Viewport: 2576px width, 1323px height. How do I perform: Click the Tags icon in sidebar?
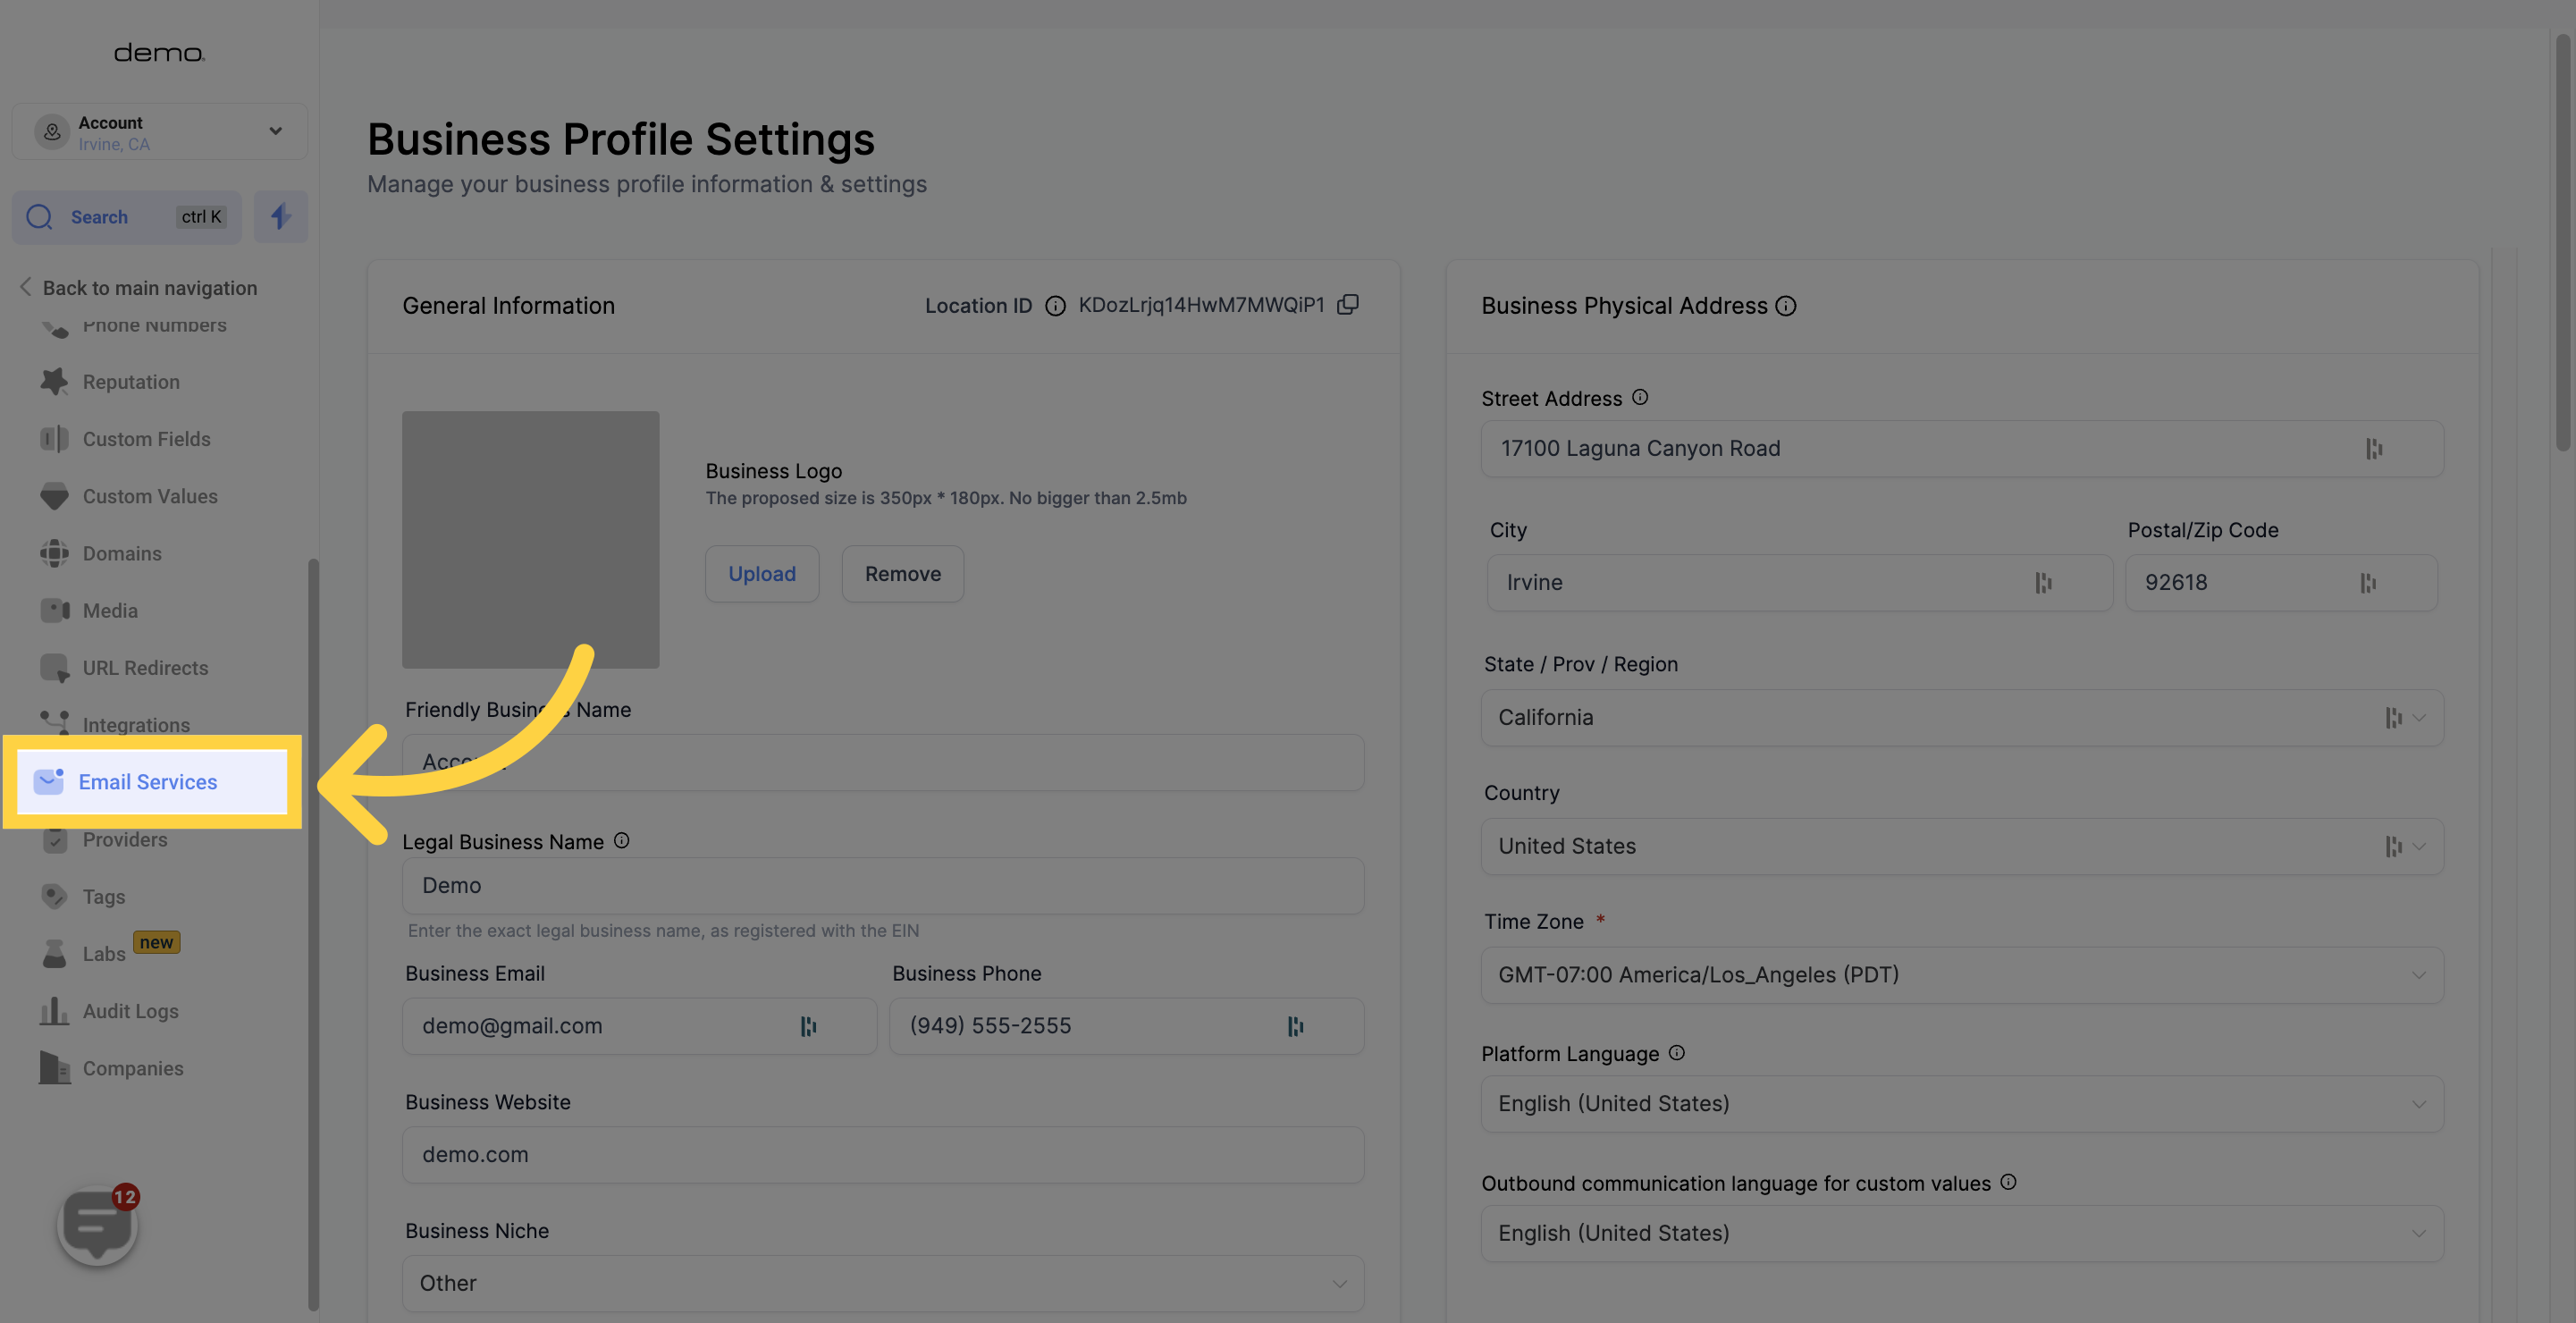tap(54, 896)
